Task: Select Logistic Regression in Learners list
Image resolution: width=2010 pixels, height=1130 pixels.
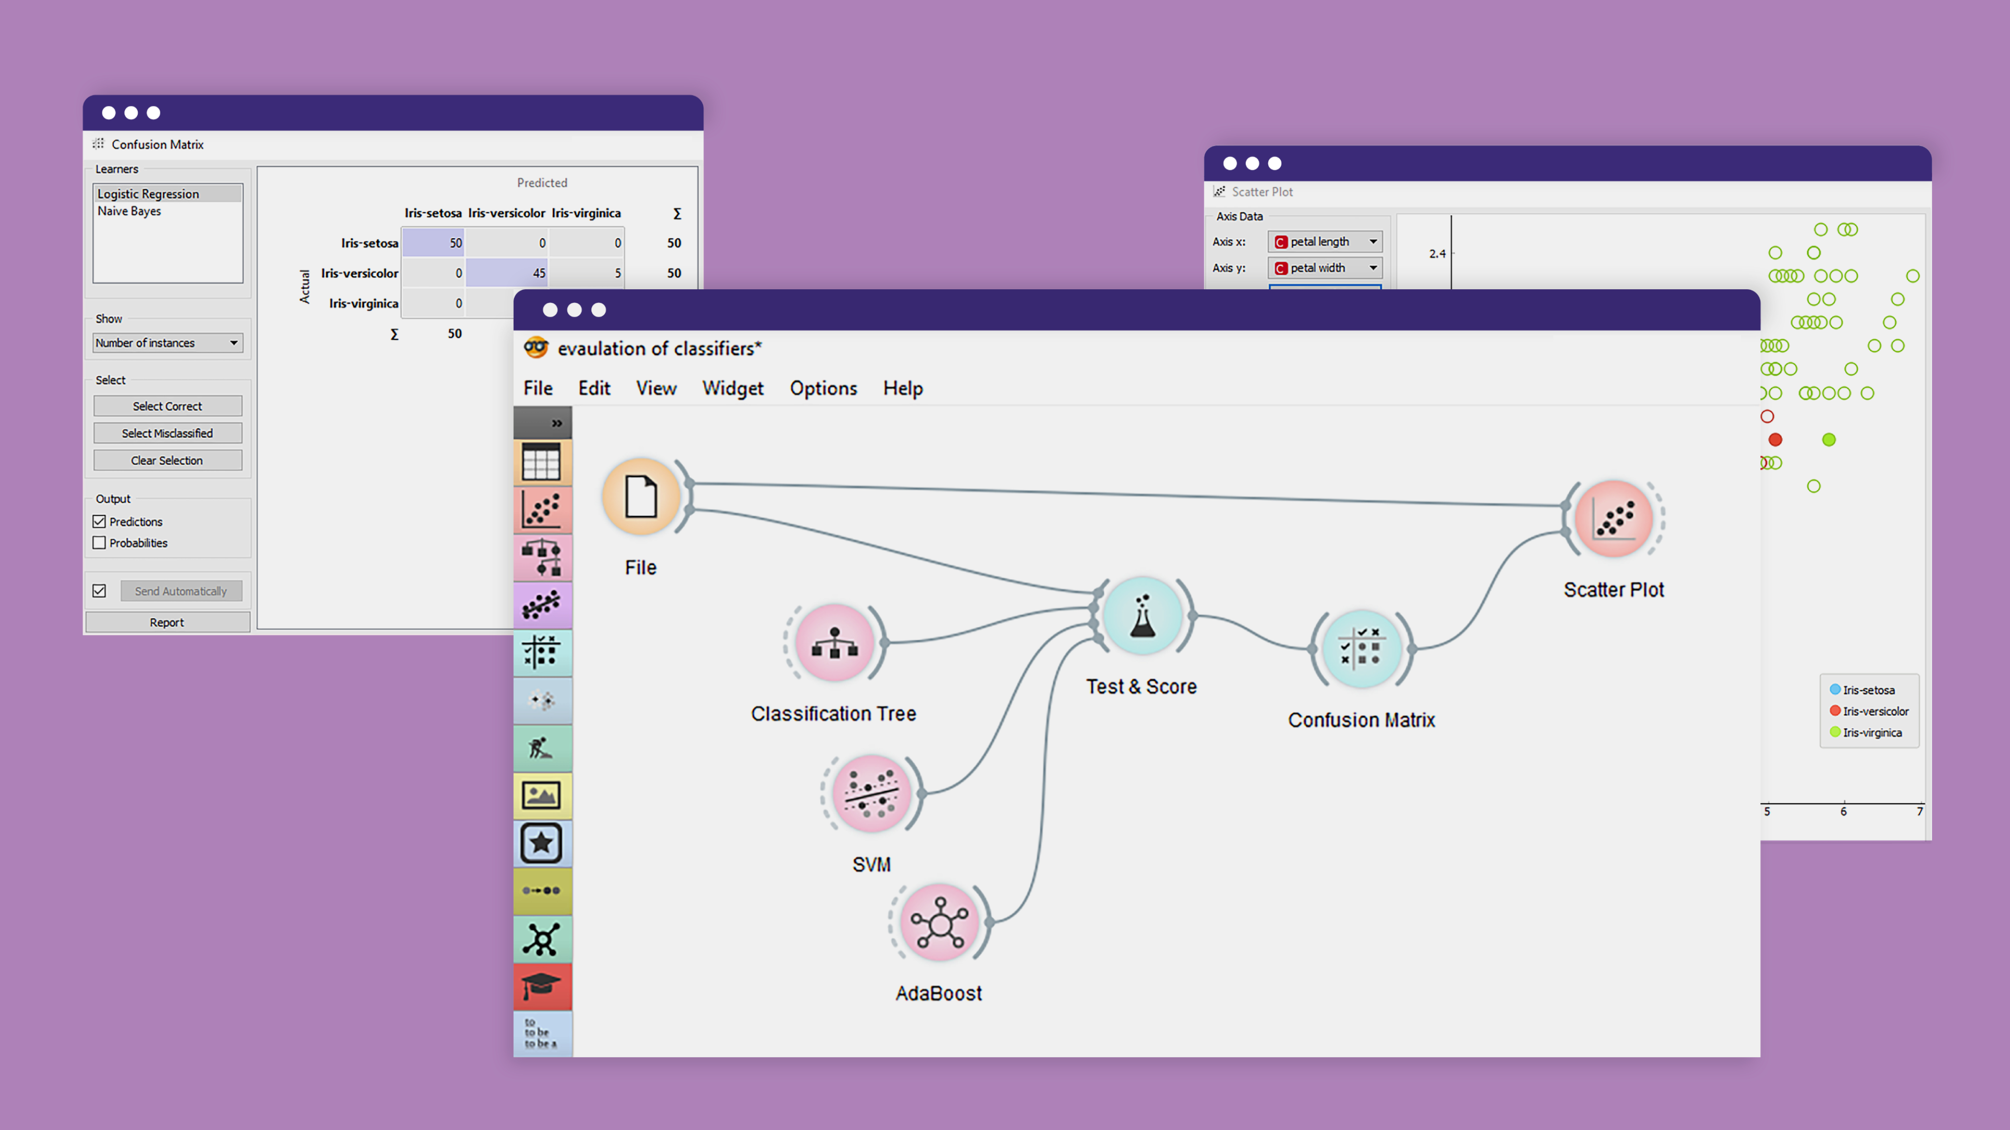Action: pos(168,194)
